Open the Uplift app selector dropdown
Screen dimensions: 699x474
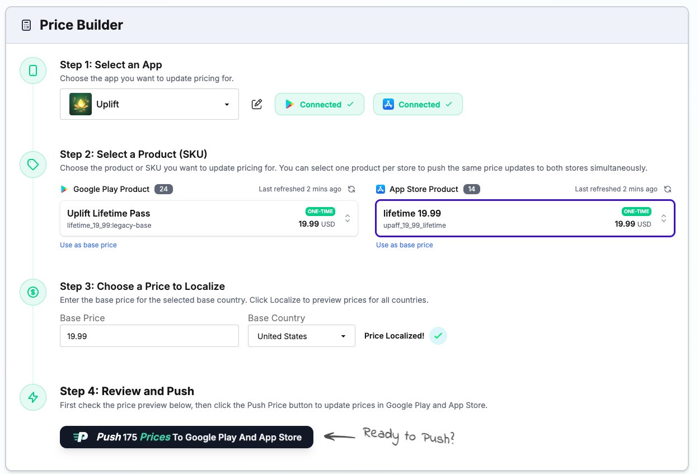tap(149, 104)
